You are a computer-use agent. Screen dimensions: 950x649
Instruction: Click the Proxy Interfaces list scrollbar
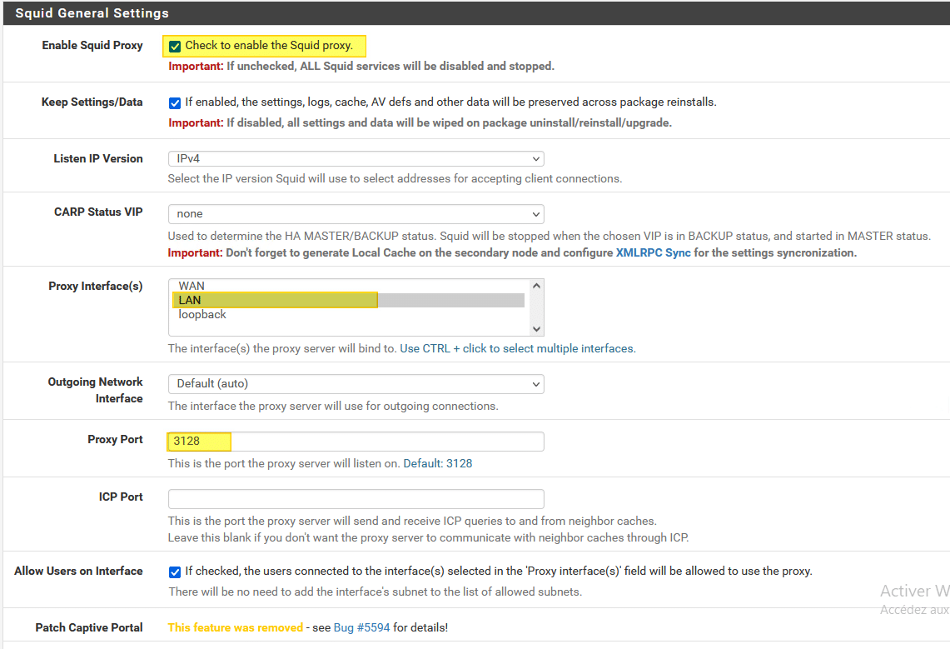538,307
